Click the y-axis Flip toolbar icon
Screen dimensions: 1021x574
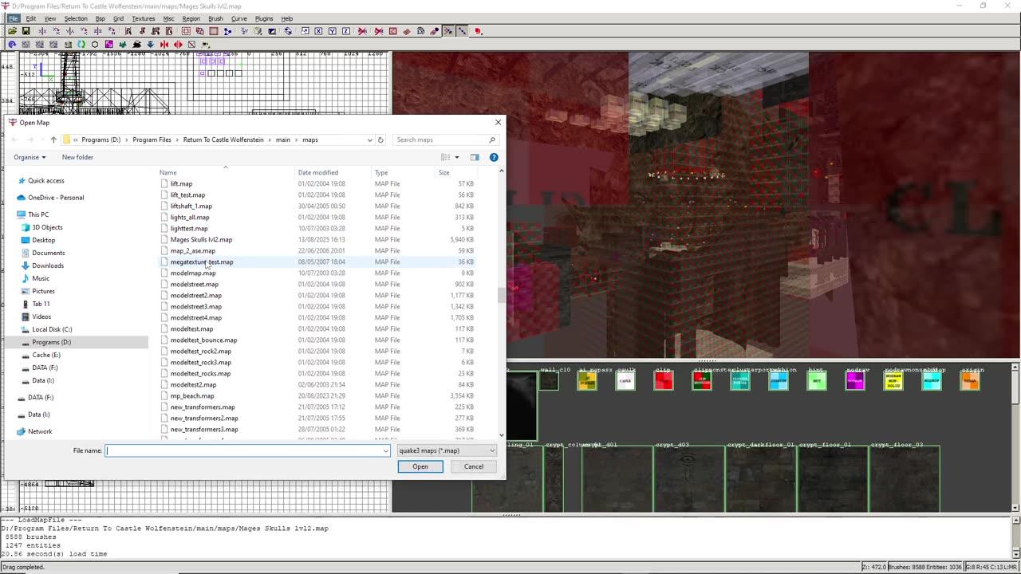(70, 31)
